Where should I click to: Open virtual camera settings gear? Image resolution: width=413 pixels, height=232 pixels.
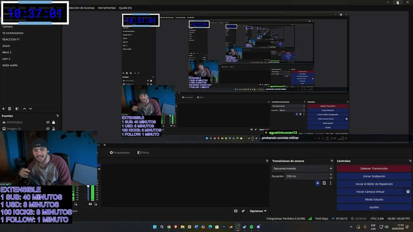pyautogui.click(x=408, y=192)
